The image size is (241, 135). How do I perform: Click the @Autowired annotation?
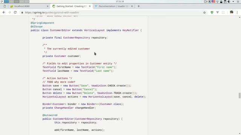pos(50,115)
